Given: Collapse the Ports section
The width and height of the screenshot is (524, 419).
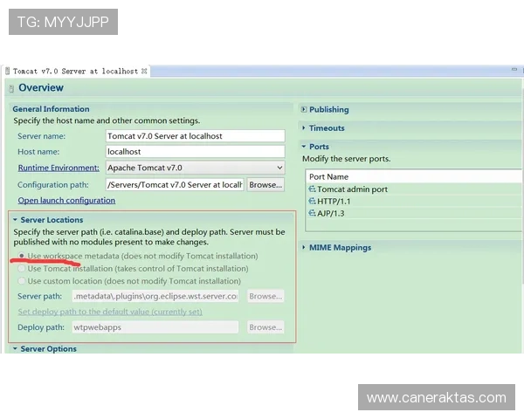Looking at the screenshot, I should point(304,147).
